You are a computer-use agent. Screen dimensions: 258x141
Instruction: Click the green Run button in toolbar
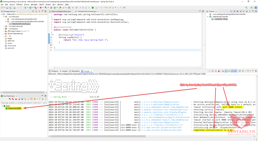30,8
